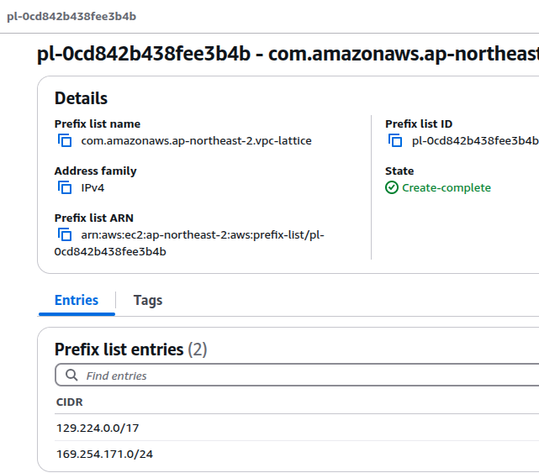Click the CIDR column header
The height and width of the screenshot is (473, 539).
tap(70, 402)
